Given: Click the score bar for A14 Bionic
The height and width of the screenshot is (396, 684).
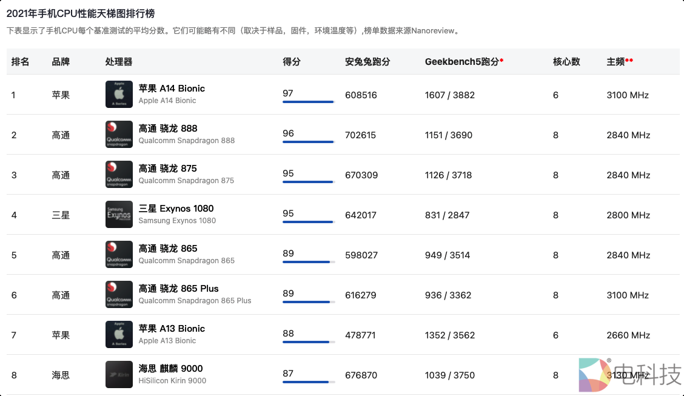Looking at the screenshot, I should (308, 102).
